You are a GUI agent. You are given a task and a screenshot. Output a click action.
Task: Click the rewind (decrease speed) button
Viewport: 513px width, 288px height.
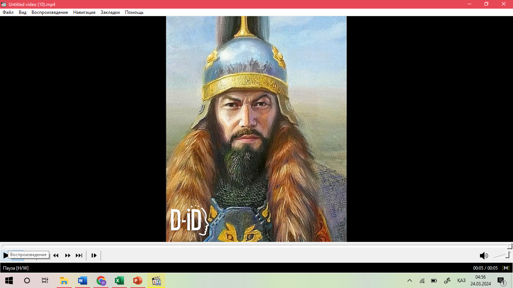56,255
